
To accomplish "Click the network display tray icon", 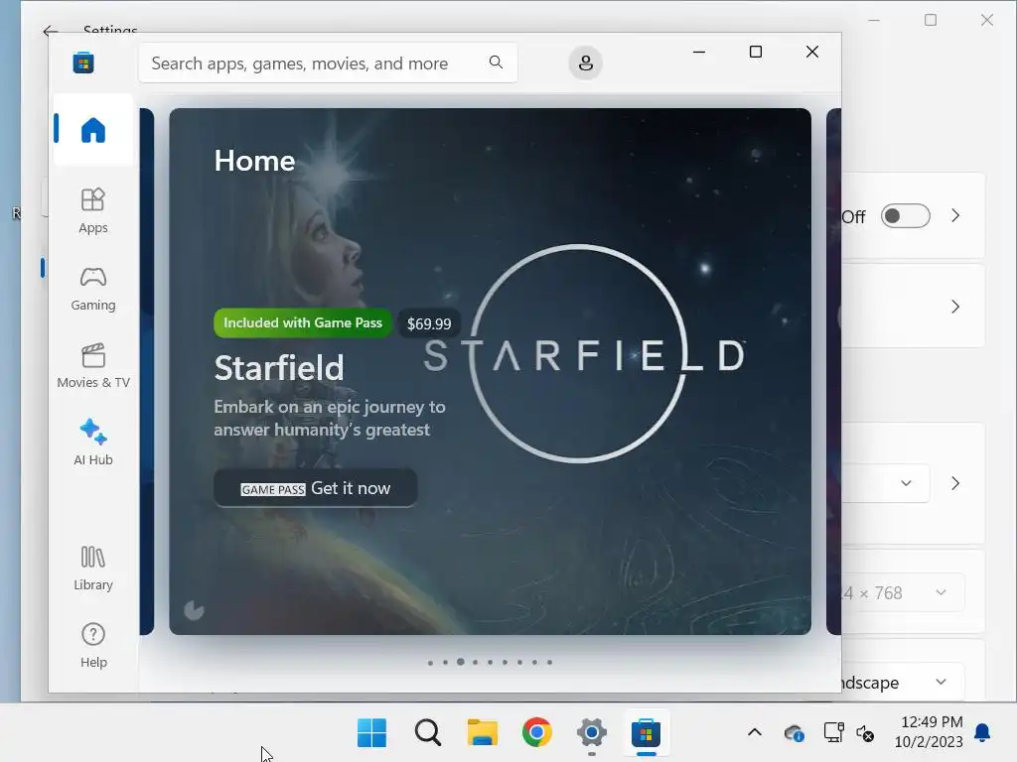I will coord(833,732).
